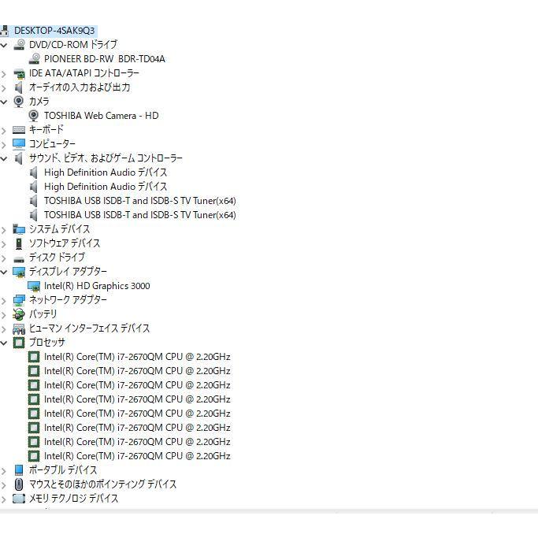Expand the ネットワーク アダプター category
The height and width of the screenshot is (538, 538).
tap(4, 301)
